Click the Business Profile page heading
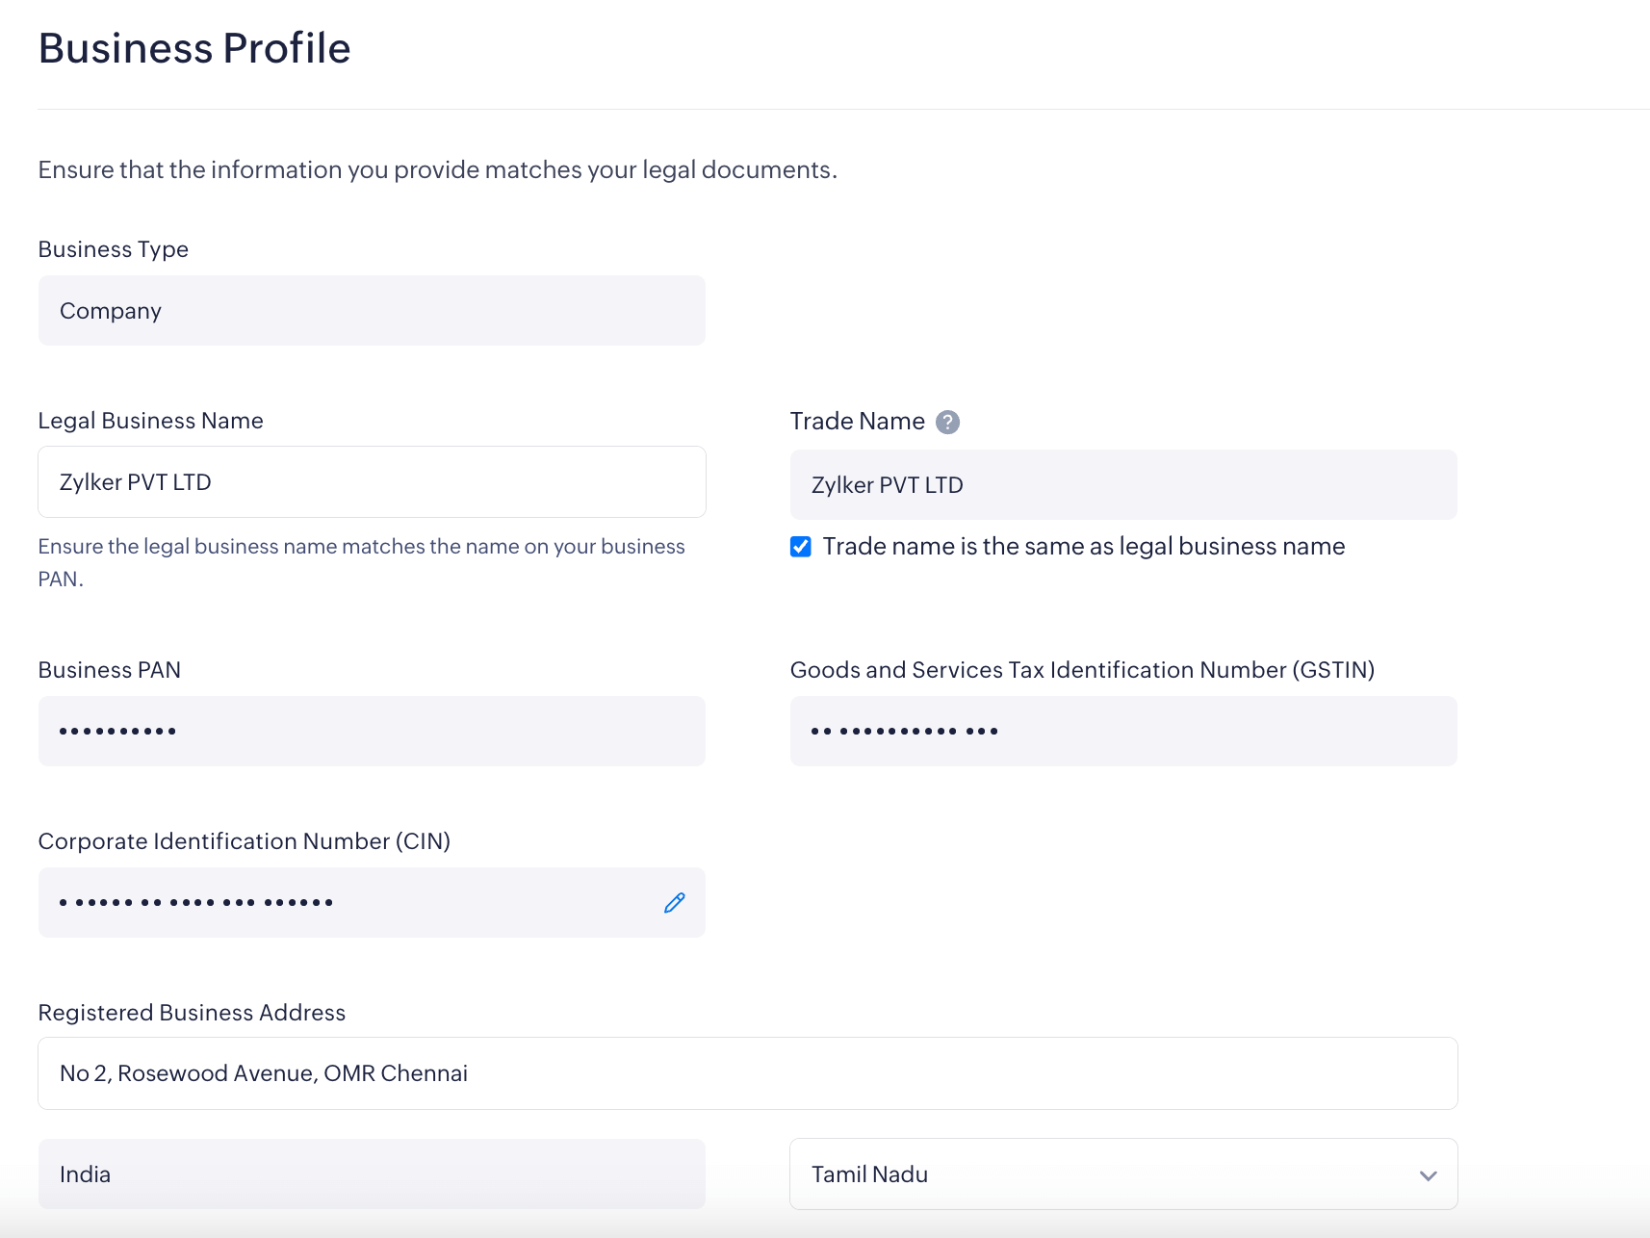The image size is (1650, 1238). tap(194, 48)
